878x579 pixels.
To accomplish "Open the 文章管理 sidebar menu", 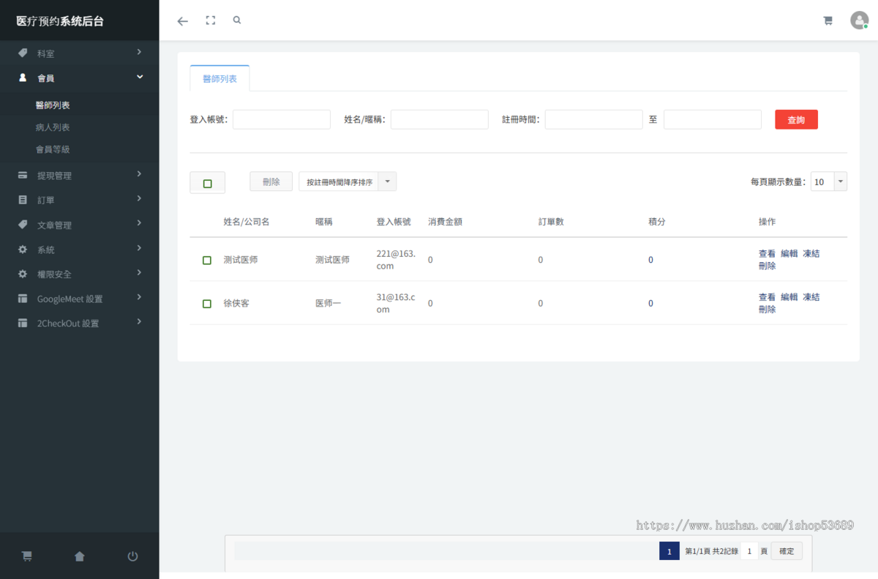I will (79, 225).
